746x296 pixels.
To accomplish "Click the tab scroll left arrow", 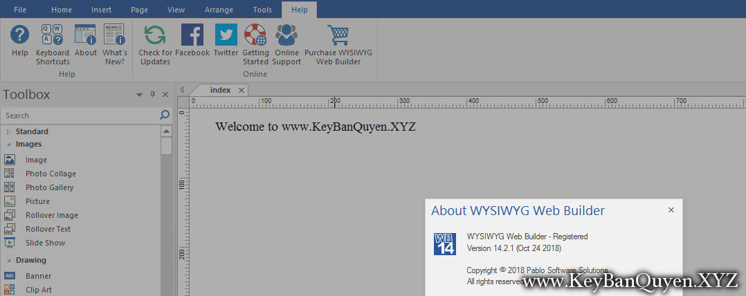I will (182, 89).
